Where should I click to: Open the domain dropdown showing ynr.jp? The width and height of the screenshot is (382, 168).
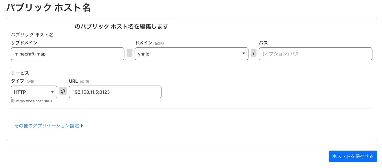tap(188, 54)
